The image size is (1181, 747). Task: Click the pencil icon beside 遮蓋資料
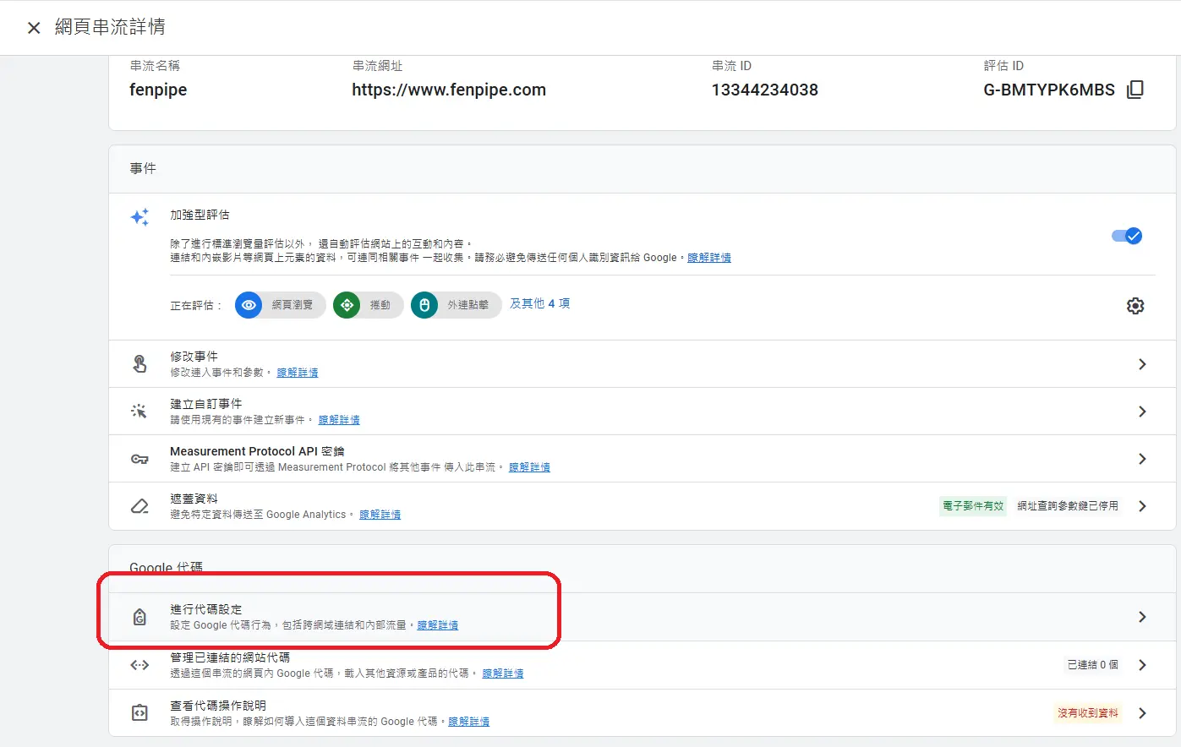click(x=139, y=505)
